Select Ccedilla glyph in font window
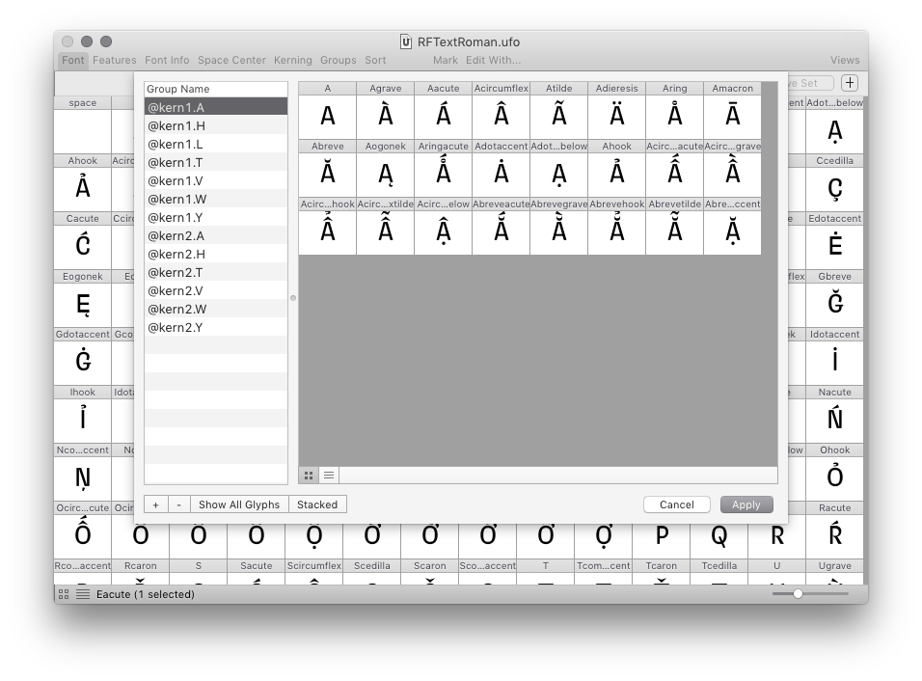The width and height of the screenshot is (922, 681). (834, 183)
